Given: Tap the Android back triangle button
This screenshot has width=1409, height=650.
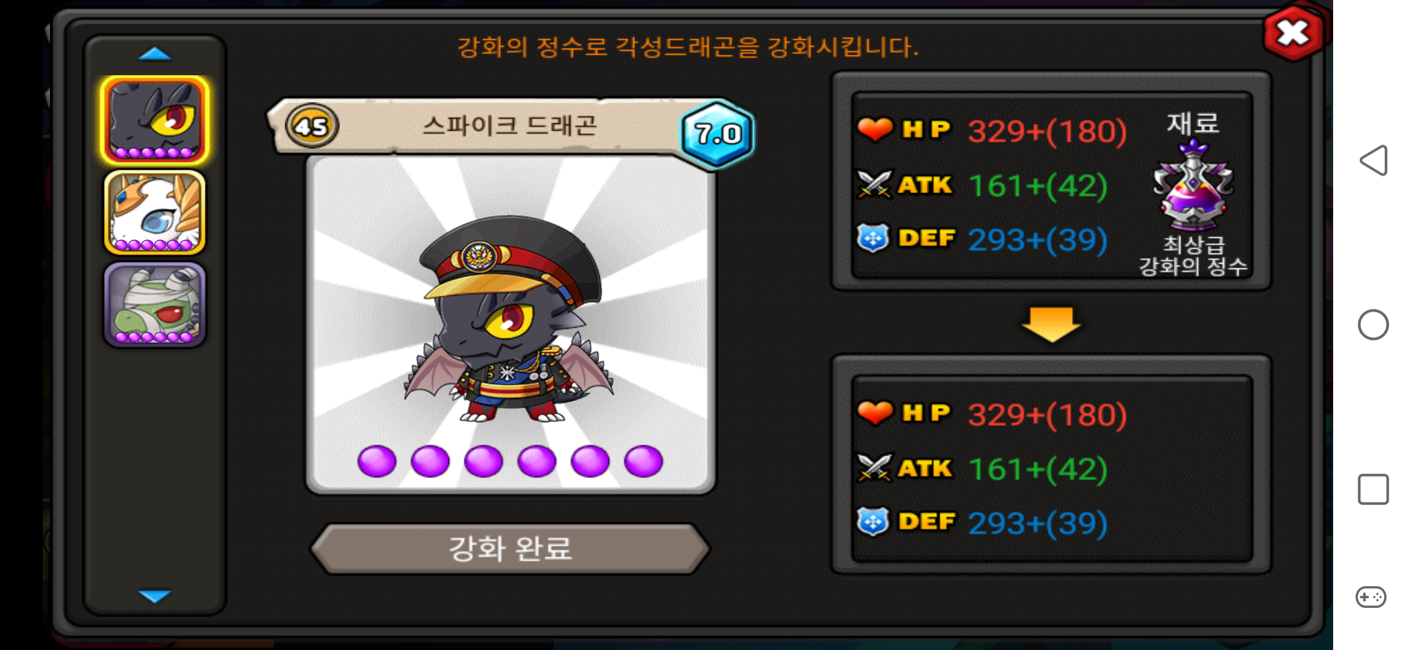Looking at the screenshot, I should point(1373,160).
